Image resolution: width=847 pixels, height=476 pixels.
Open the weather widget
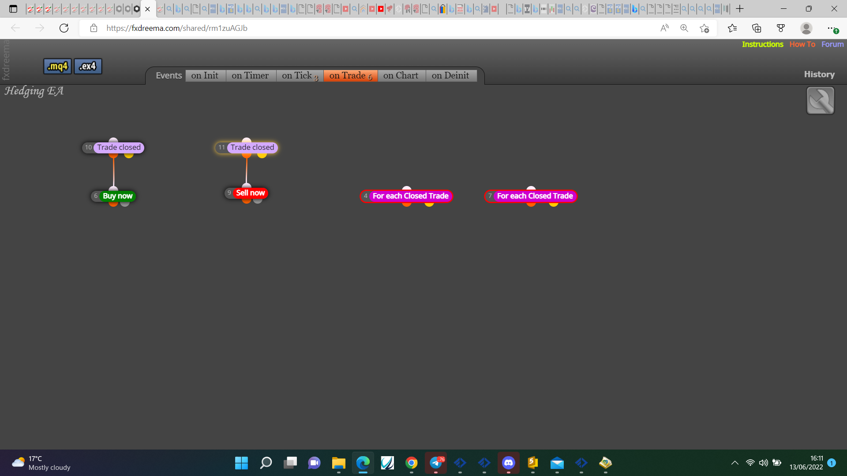[41, 463]
